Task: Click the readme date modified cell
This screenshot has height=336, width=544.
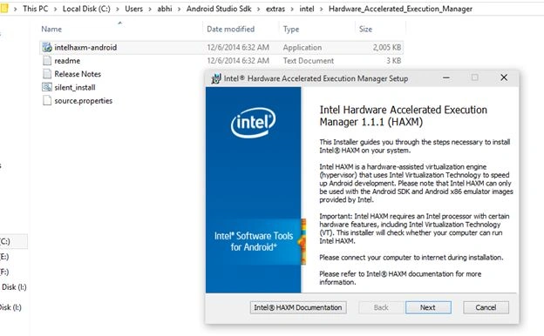Action: pos(238,61)
